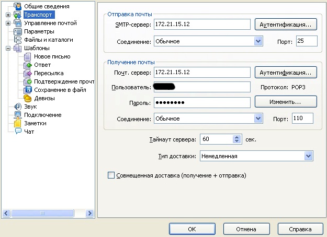Confirm settings with the OK button
The image size is (327, 237).
point(192,229)
